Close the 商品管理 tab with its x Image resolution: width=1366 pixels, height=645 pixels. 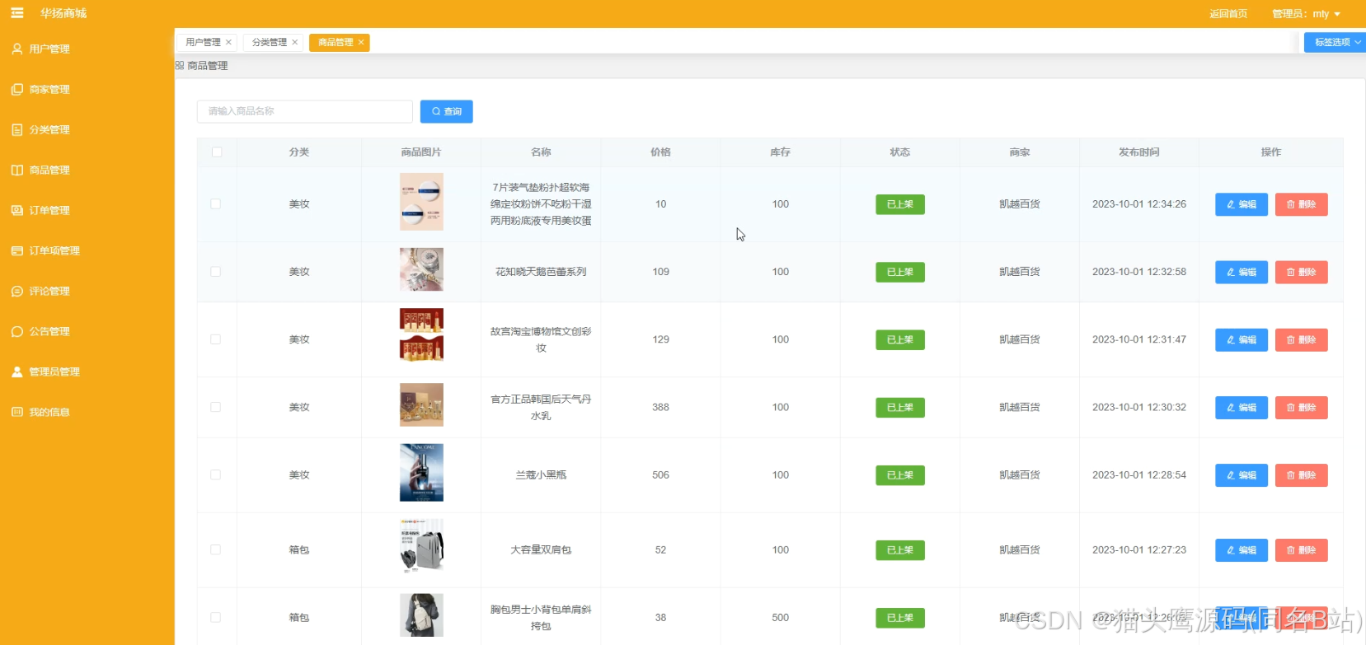(x=360, y=42)
